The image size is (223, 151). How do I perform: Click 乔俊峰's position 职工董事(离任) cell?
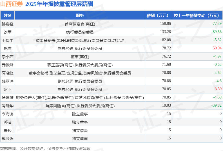pyautogui.click(x=80, y=65)
